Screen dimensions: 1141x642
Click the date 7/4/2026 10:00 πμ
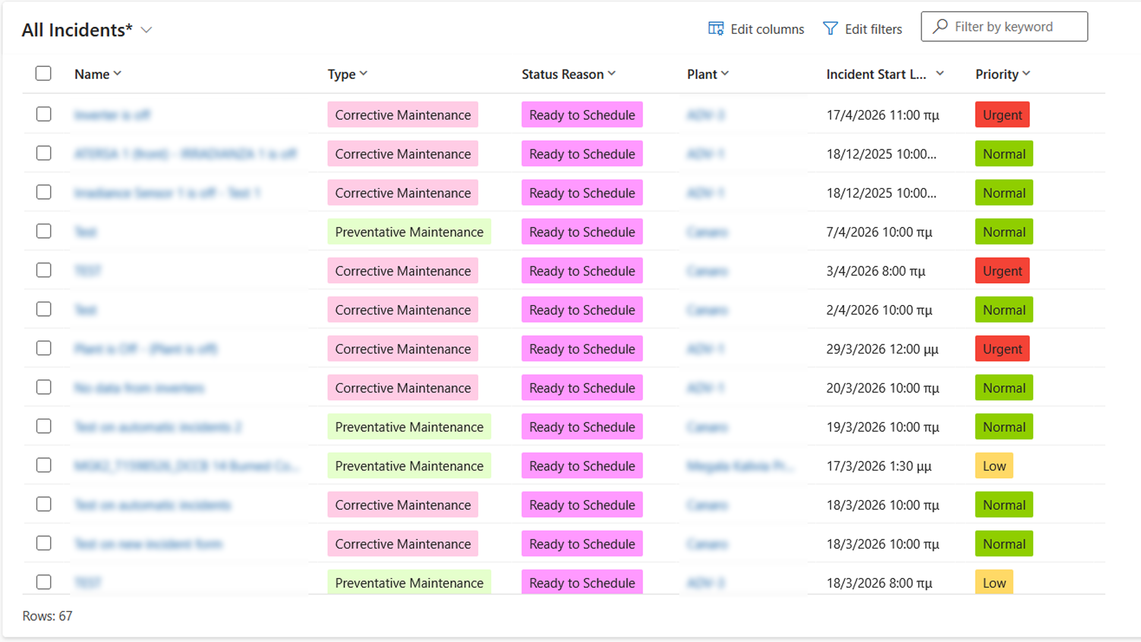click(879, 232)
